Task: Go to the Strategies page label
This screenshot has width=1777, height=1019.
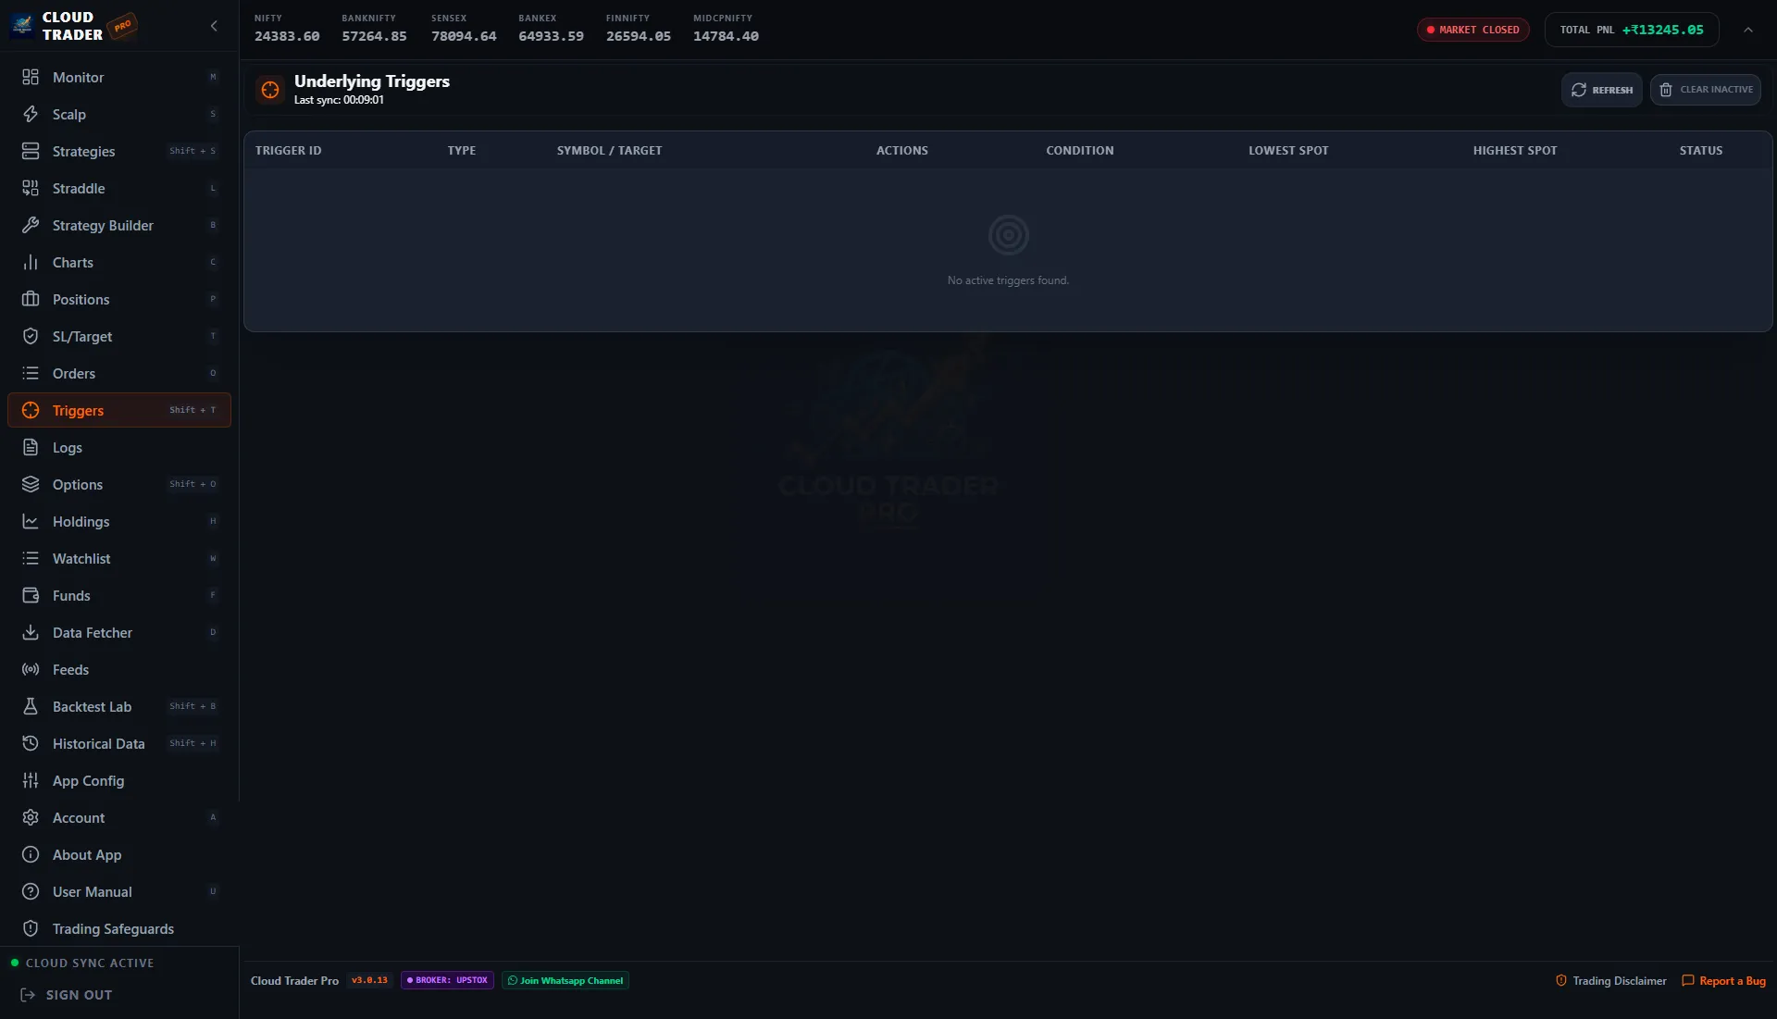Action: click(84, 151)
